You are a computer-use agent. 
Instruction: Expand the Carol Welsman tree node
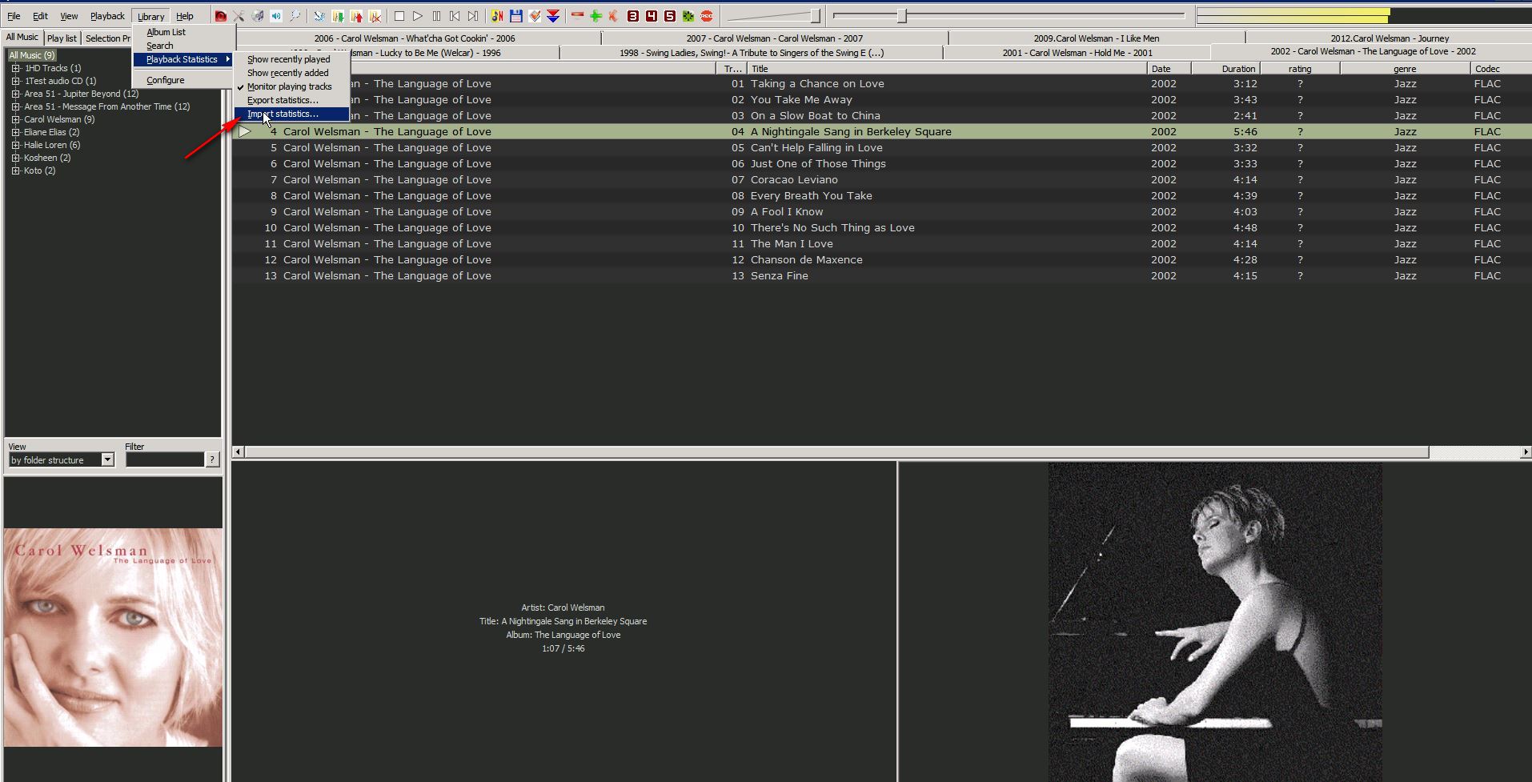(x=15, y=119)
